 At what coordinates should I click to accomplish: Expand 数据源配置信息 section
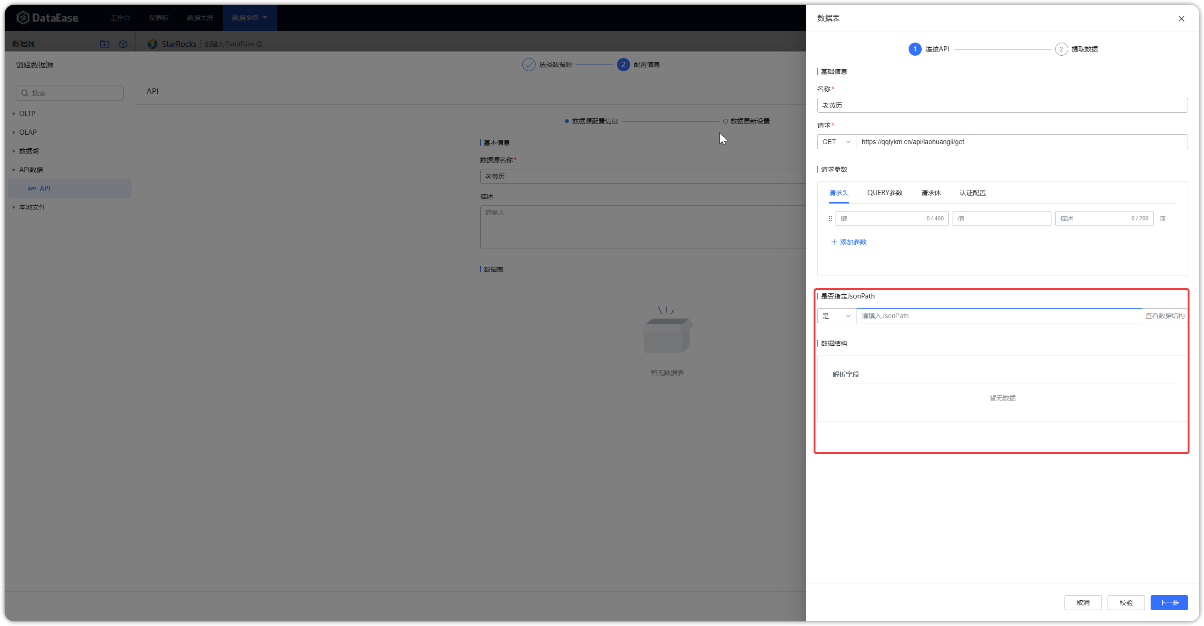(596, 121)
